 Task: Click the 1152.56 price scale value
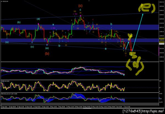tap(162, 53)
